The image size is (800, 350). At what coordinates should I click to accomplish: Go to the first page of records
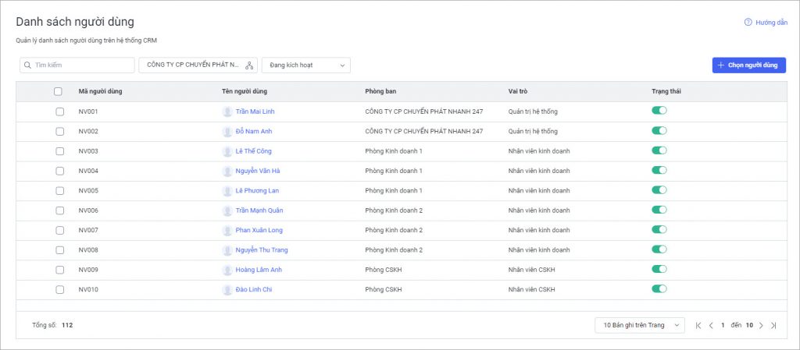click(698, 325)
